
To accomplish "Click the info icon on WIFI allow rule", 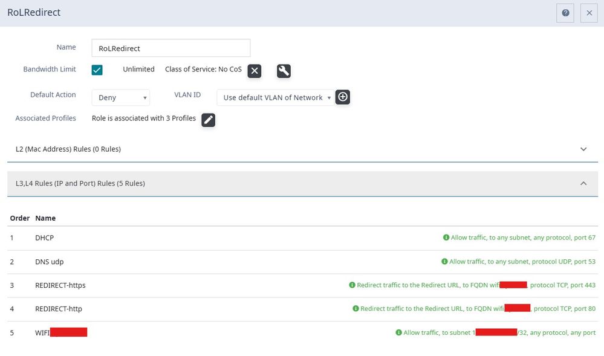I will pos(398,332).
